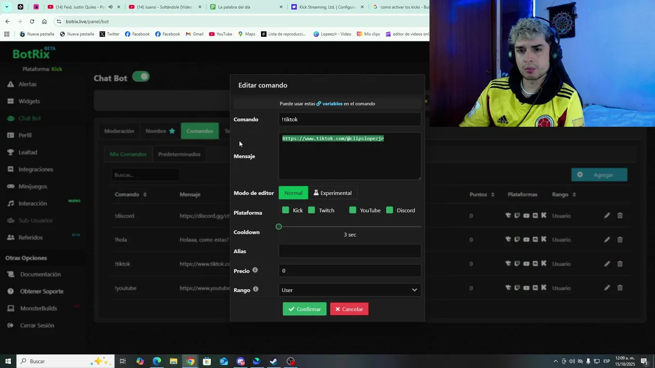This screenshot has height=368, width=655.
Task: Edit the !tiktok command with pencil icon
Action: (x=607, y=264)
